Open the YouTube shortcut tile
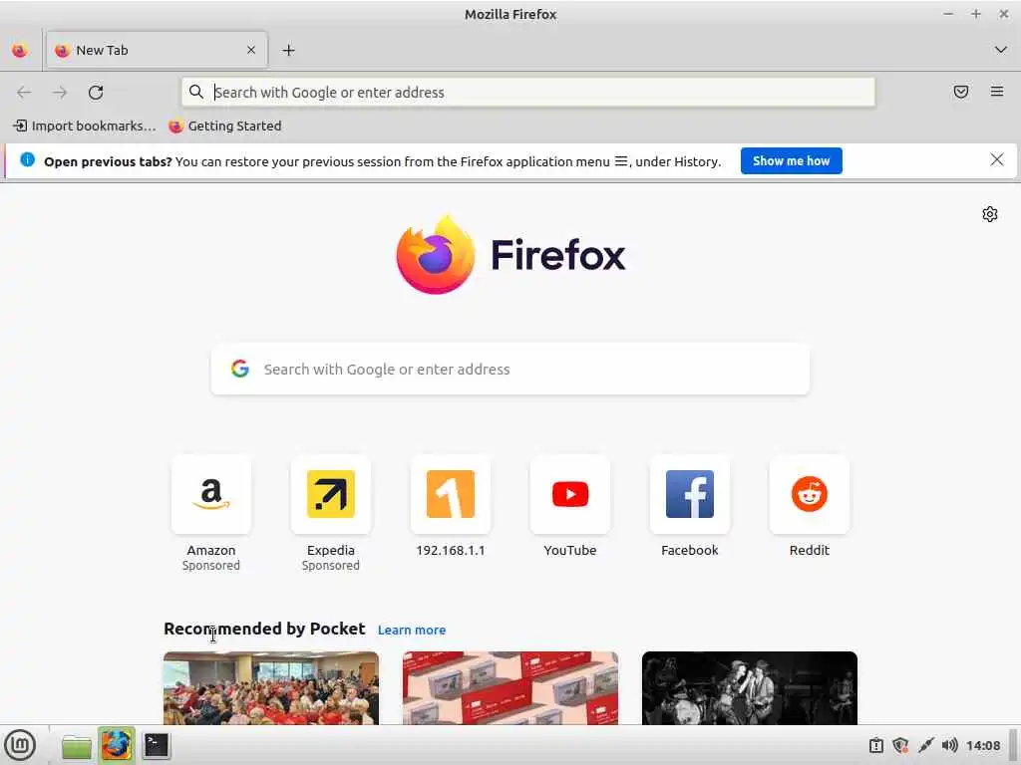 [570, 494]
